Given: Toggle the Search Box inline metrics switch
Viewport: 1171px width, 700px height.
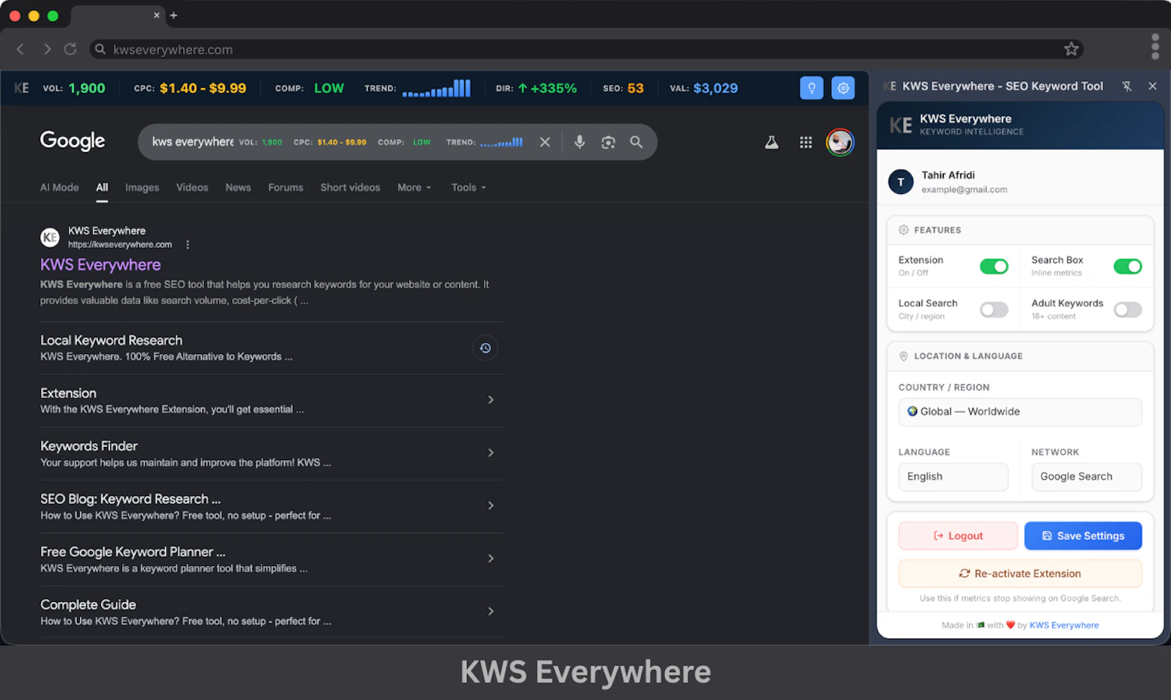Looking at the screenshot, I should [1128, 266].
